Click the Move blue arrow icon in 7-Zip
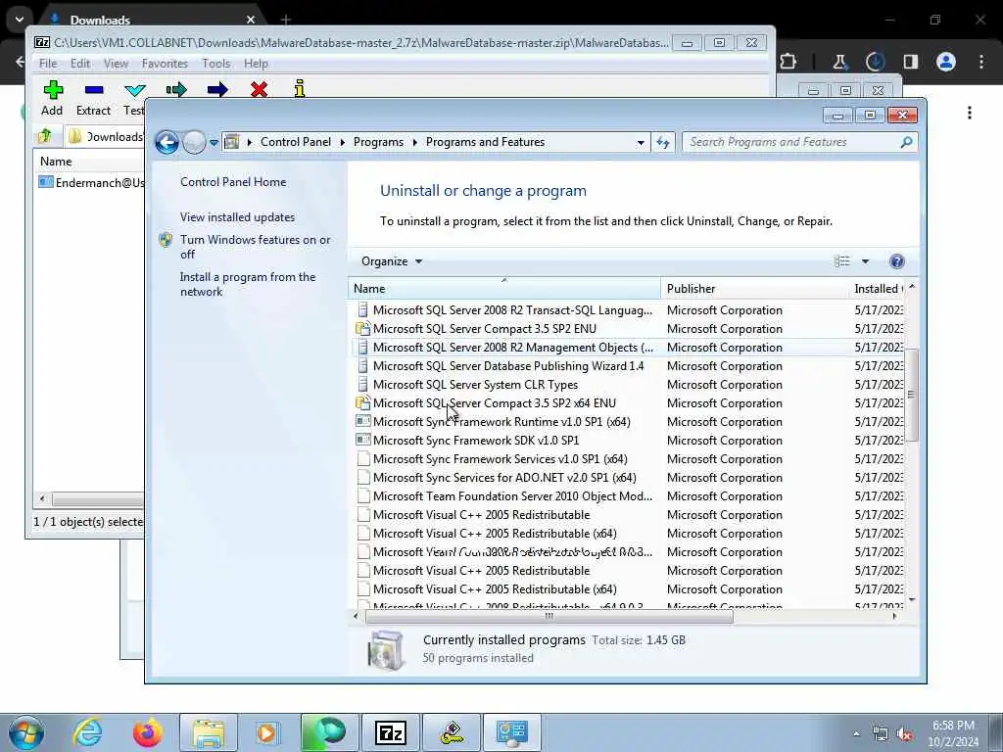The width and height of the screenshot is (1003, 752). pos(217,89)
